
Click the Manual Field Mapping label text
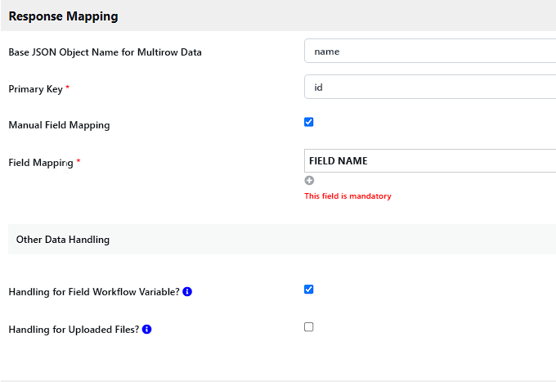point(59,125)
